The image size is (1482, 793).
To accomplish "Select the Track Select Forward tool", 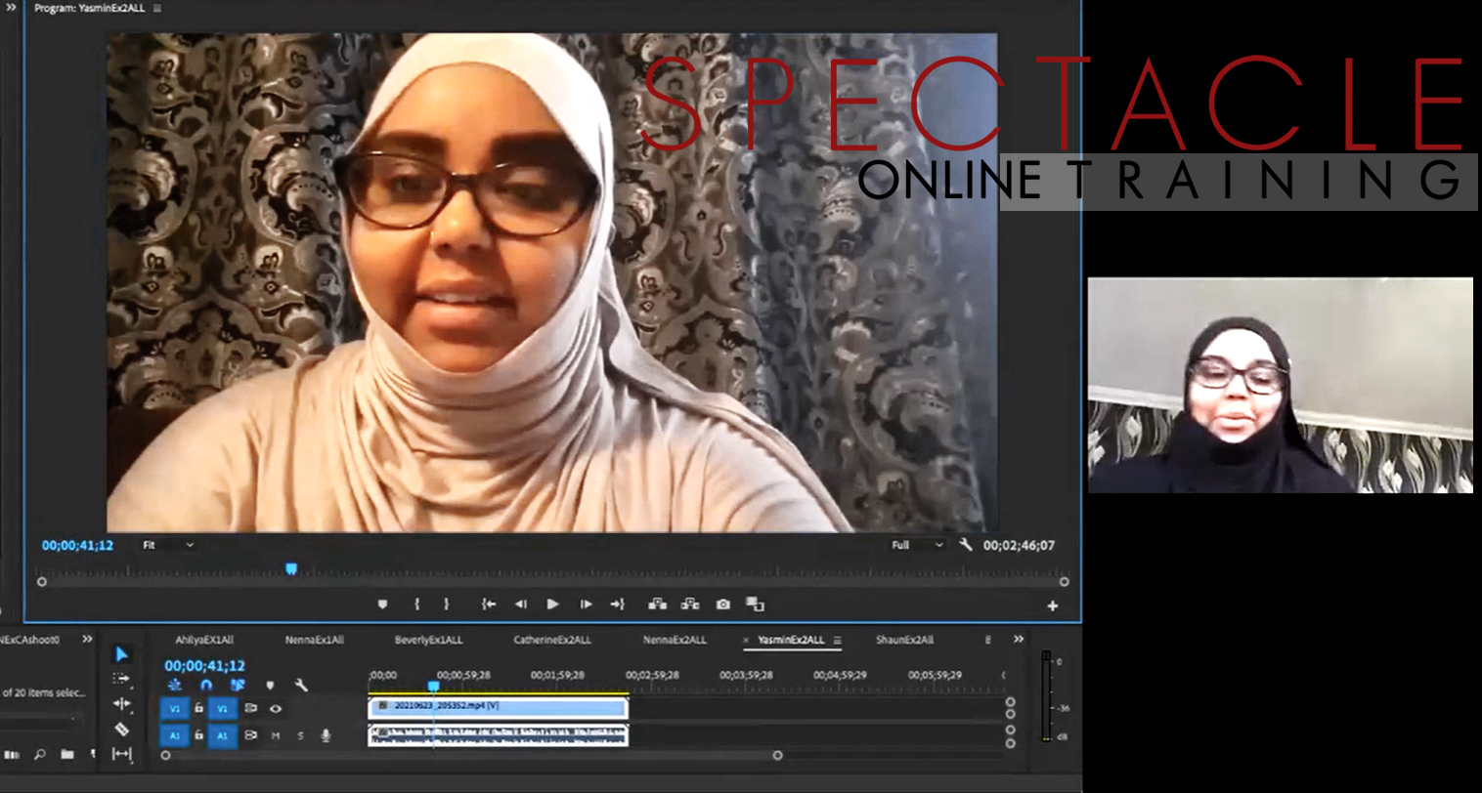I will pos(121,679).
